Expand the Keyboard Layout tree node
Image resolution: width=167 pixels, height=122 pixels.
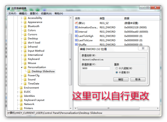[18, 100]
